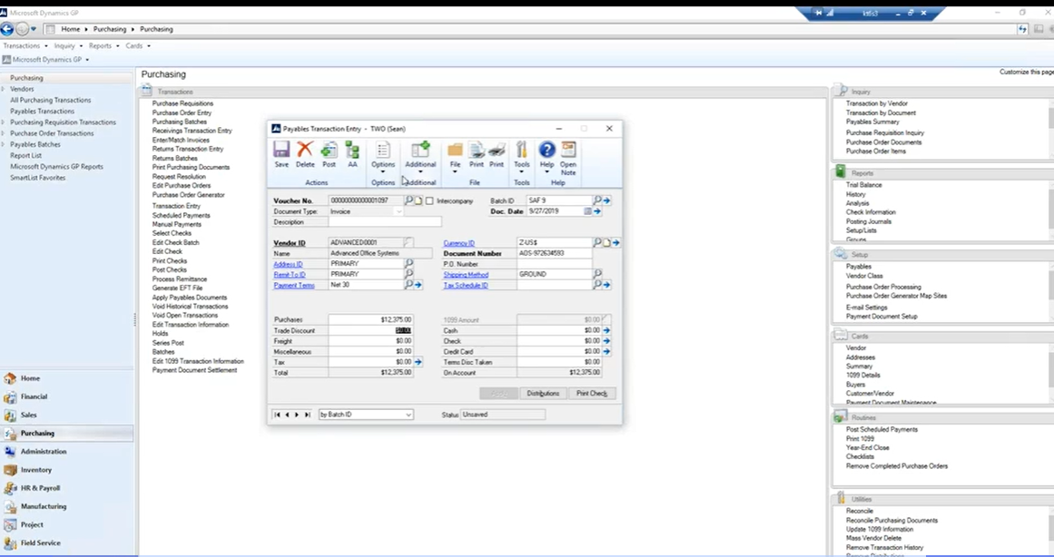The width and height of the screenshot is (1054, 557).
Task: Follow the Shipping Method link
Action: [x=466, y=275]
